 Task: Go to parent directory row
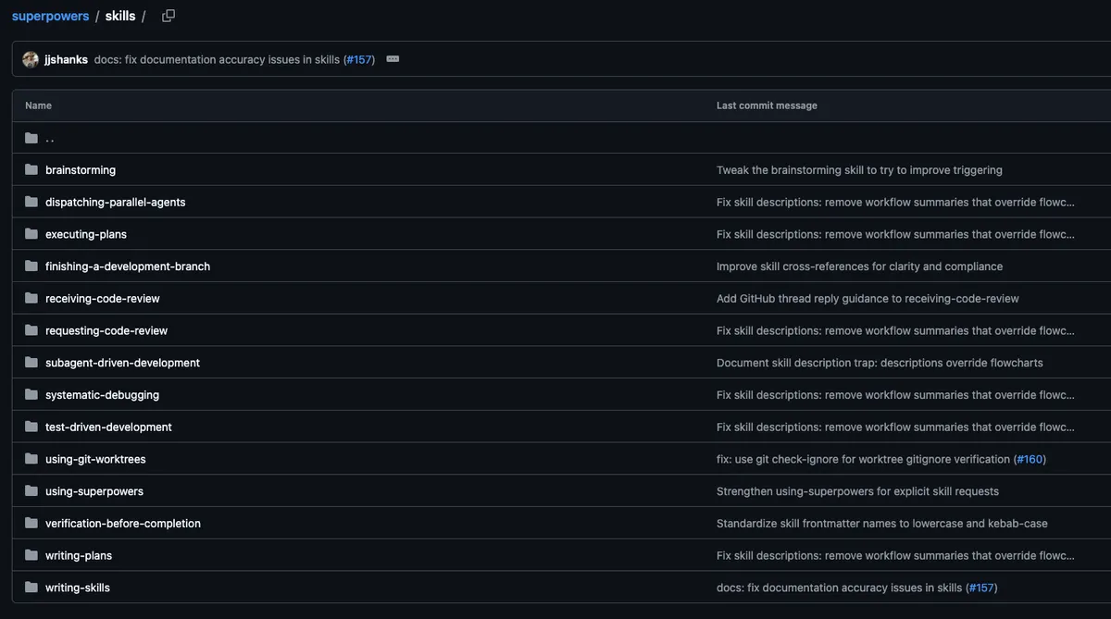click(49, 139)
